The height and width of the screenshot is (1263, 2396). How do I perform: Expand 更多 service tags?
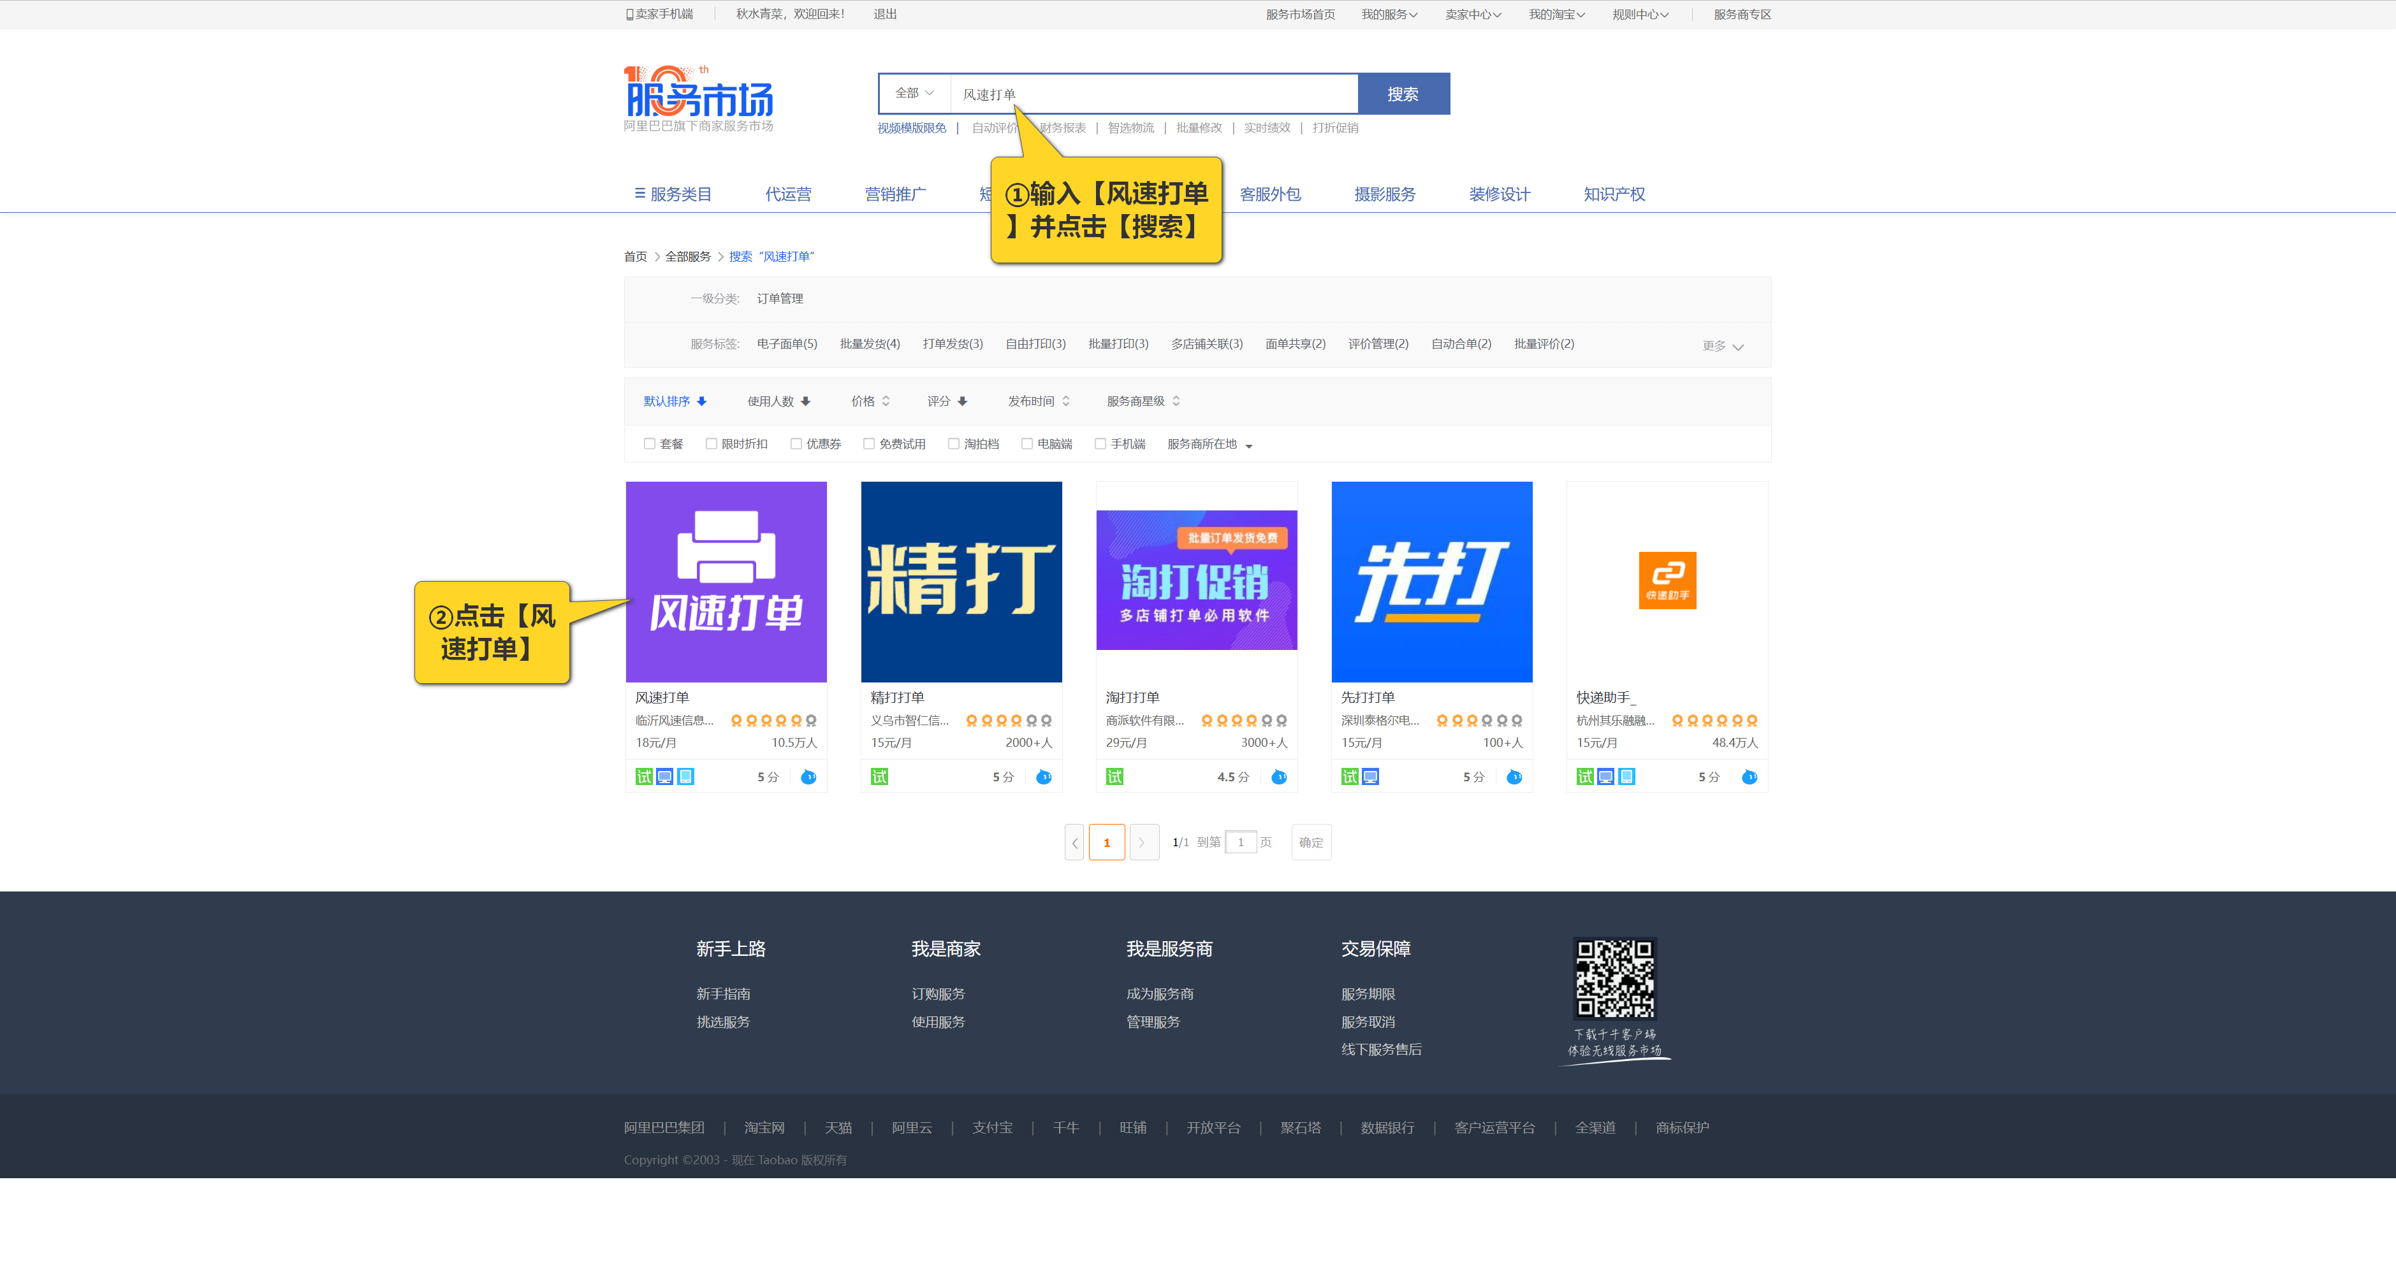click(x=1721, y=346)
